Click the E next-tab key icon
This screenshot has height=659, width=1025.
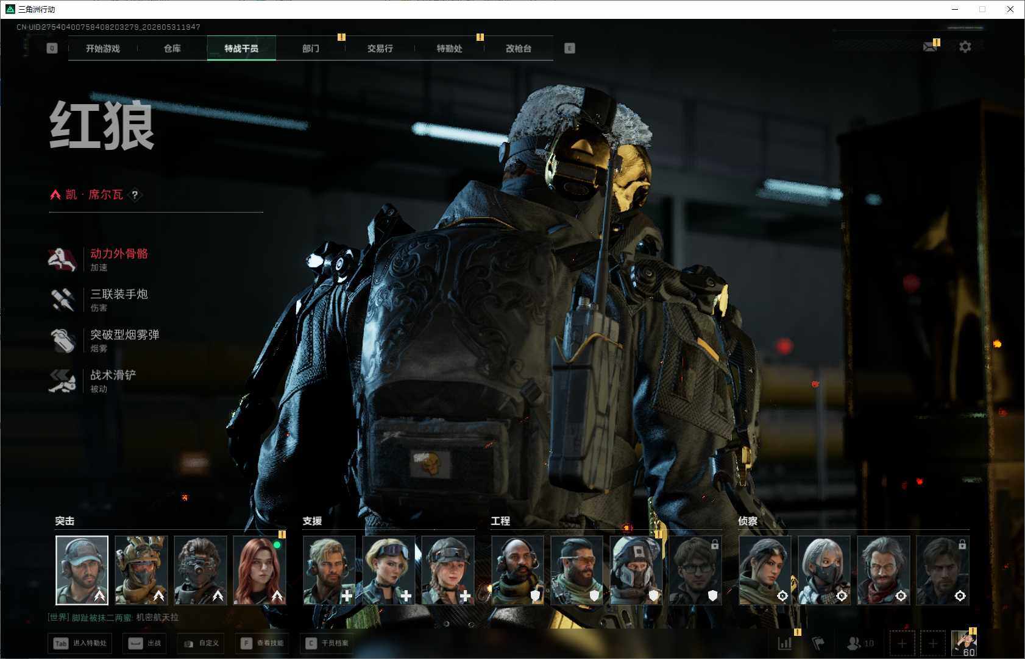pos(570,48)
